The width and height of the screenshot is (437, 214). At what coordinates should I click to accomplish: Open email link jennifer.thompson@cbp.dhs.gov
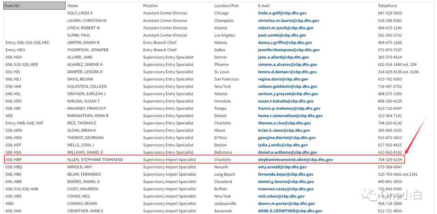[x=289, y=50]
